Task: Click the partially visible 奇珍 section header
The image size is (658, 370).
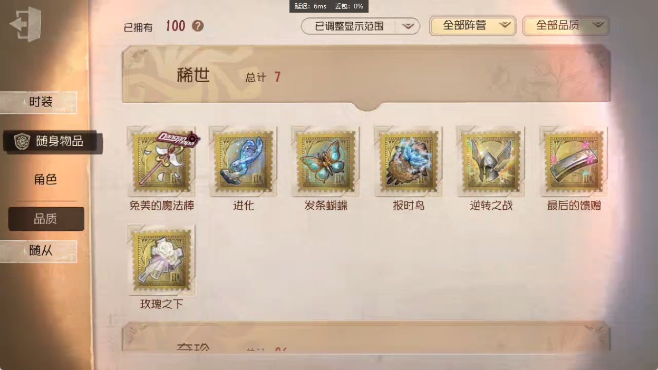Action: click(366, 338)
